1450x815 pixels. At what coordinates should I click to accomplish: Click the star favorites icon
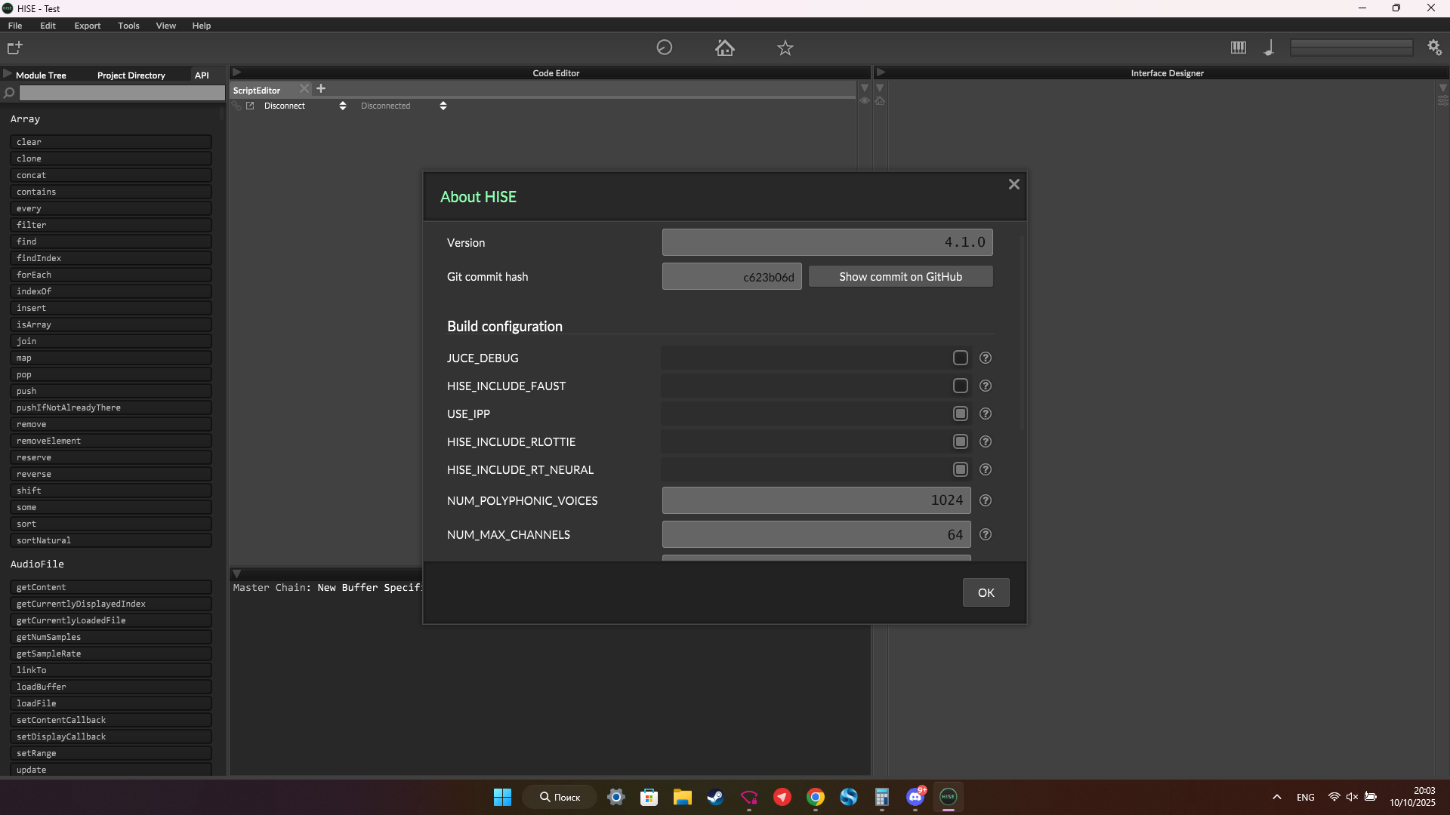[x=785, y=48]
